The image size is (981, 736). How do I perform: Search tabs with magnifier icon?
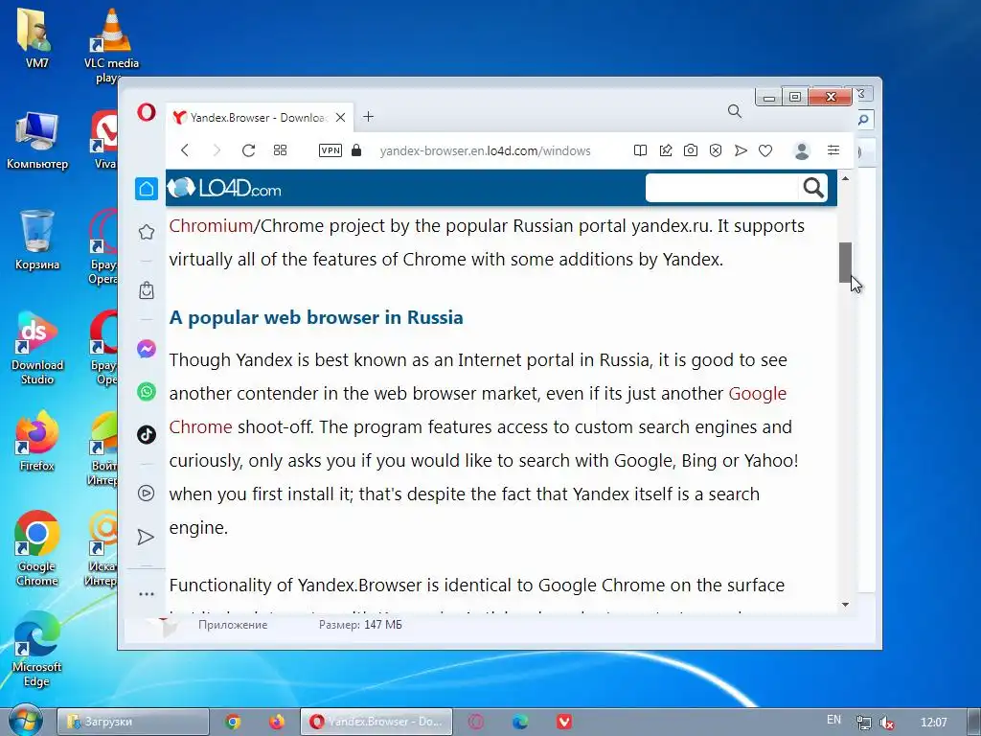pyautogui.click(x=735, y=111)
